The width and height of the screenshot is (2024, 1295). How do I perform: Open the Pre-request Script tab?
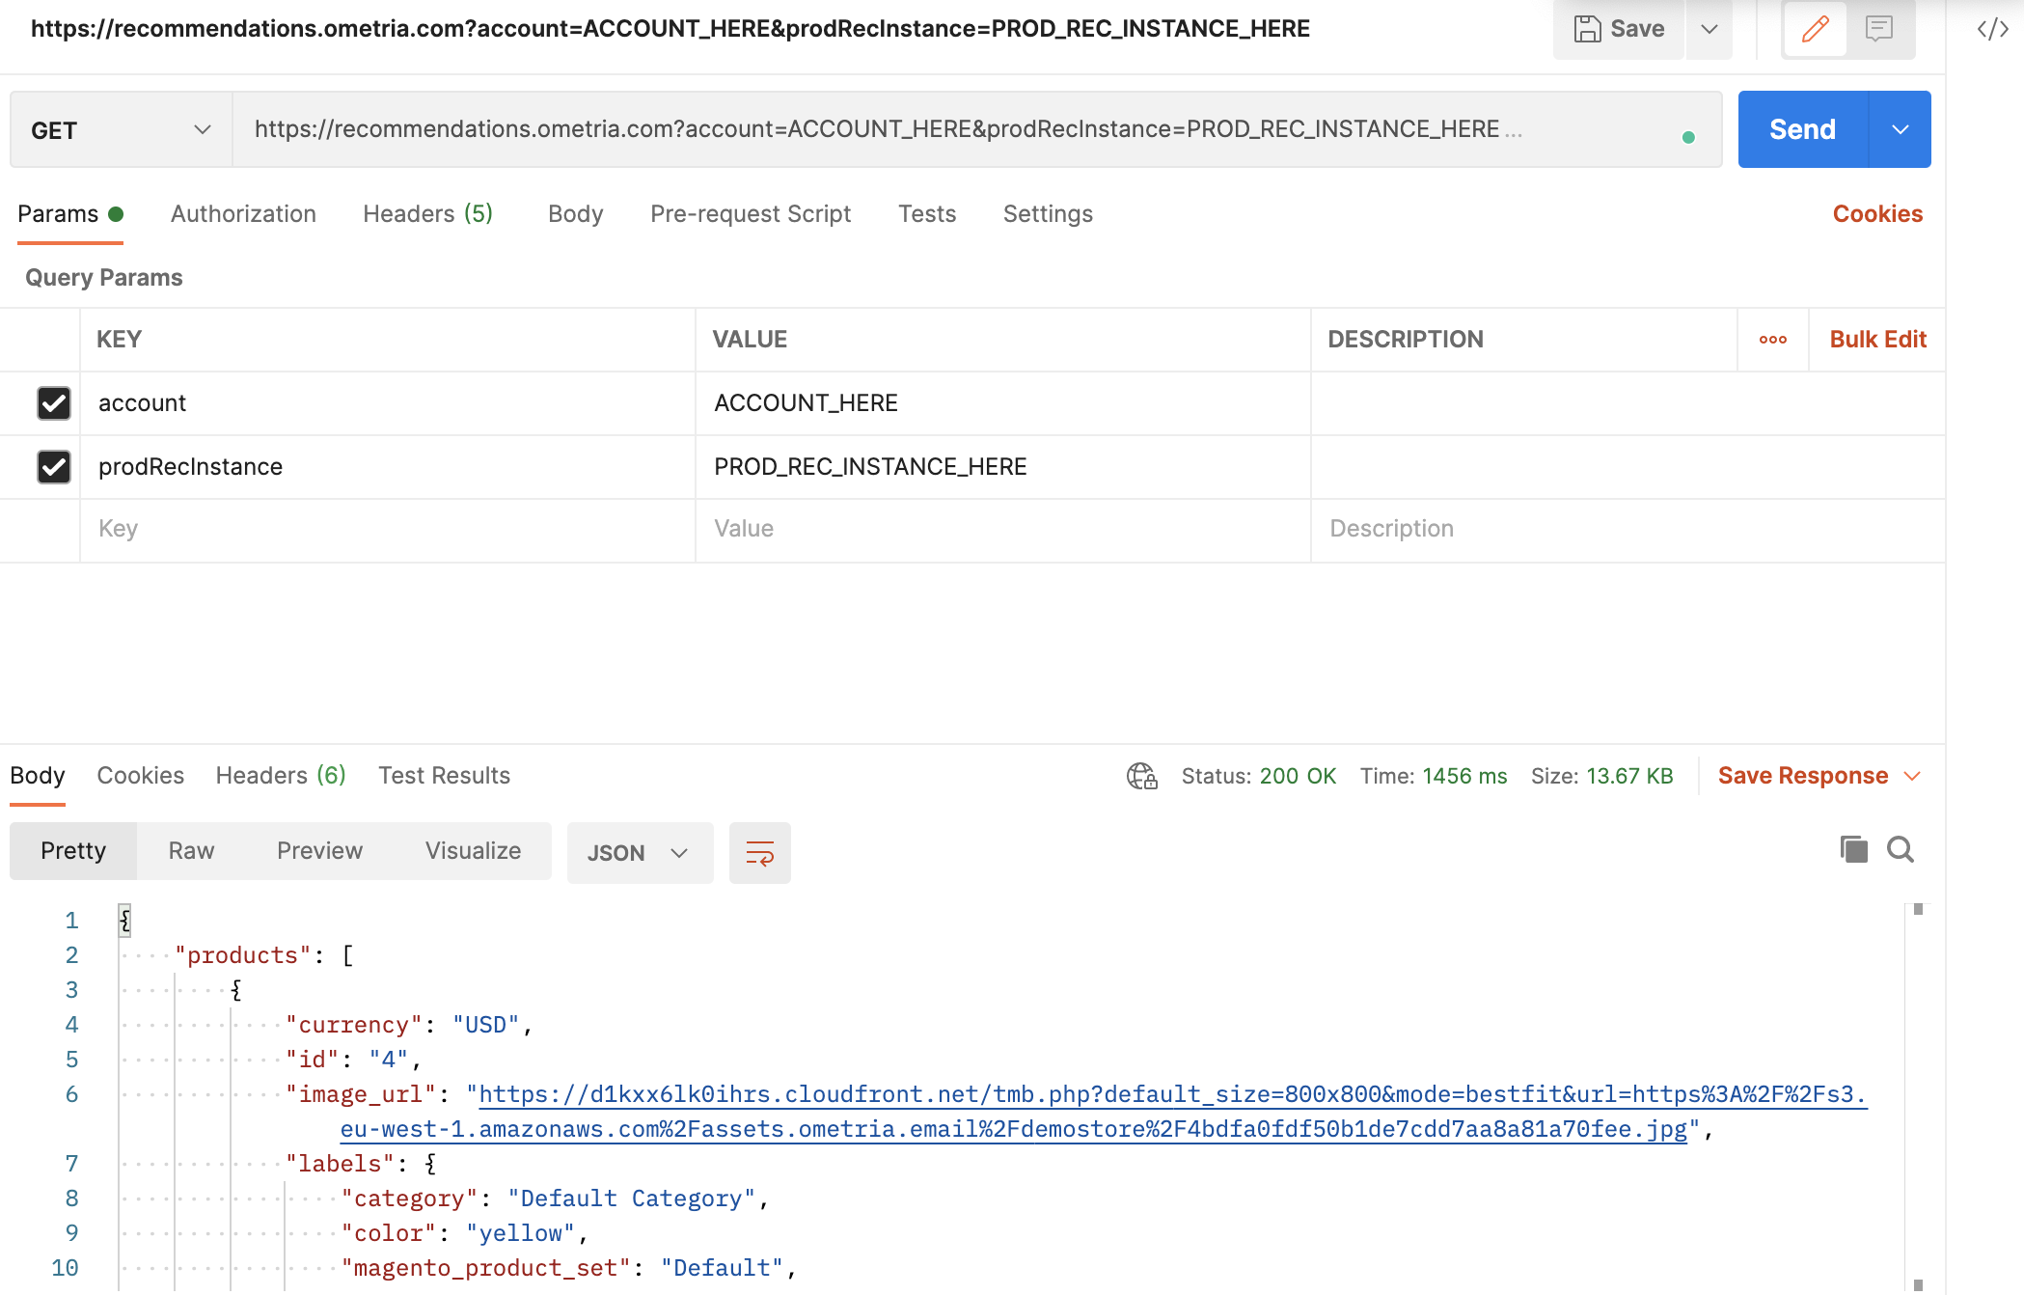pos(751,214)
